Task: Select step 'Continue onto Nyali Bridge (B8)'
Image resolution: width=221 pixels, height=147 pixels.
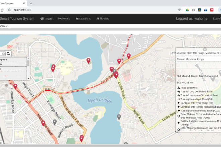Action: tap(197, 103)
